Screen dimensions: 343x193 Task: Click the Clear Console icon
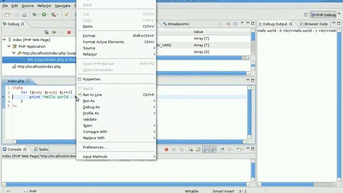191,150
